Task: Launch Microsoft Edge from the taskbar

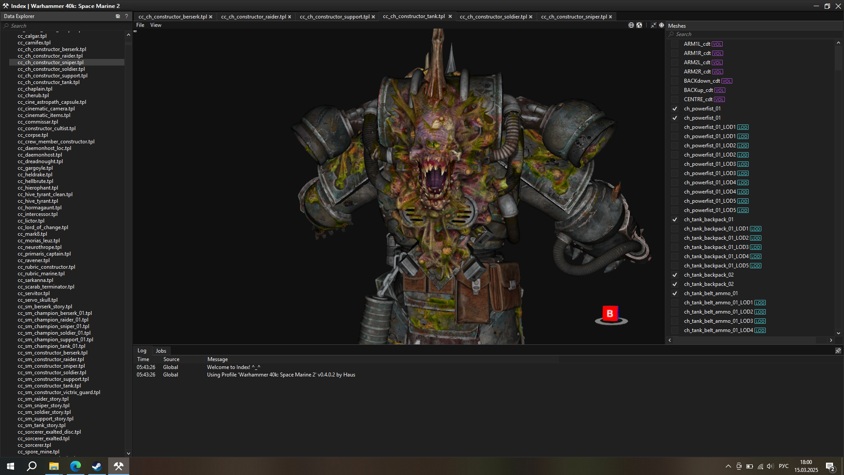Action: click(75, 466)
